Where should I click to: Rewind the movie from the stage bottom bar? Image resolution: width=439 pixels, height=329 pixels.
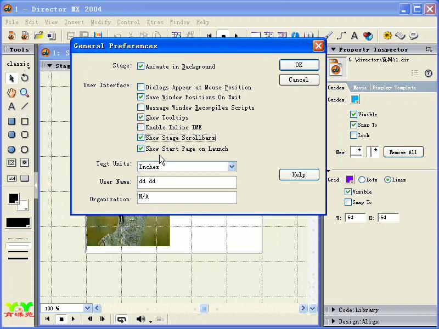(x=47, y=319)
